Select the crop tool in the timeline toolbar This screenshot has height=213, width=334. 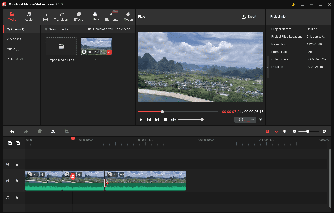click(x=66, y=131)
